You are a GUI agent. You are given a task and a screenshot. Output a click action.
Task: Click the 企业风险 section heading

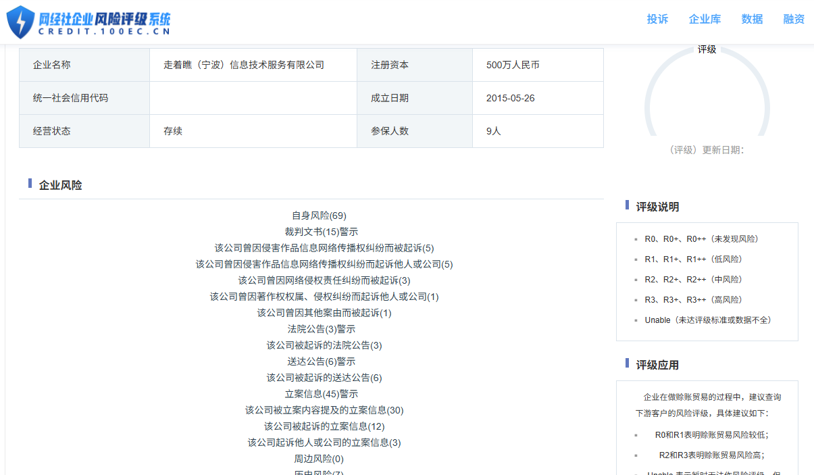click(61, 185)
